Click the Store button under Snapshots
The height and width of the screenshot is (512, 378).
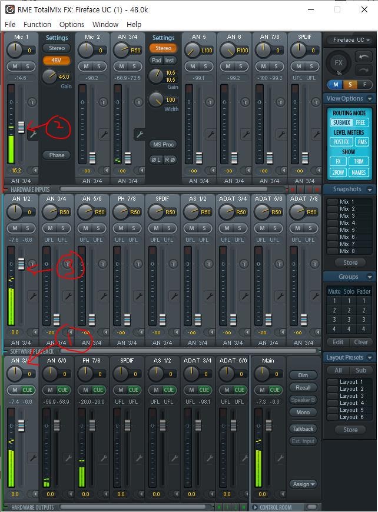tap(350, 262)
